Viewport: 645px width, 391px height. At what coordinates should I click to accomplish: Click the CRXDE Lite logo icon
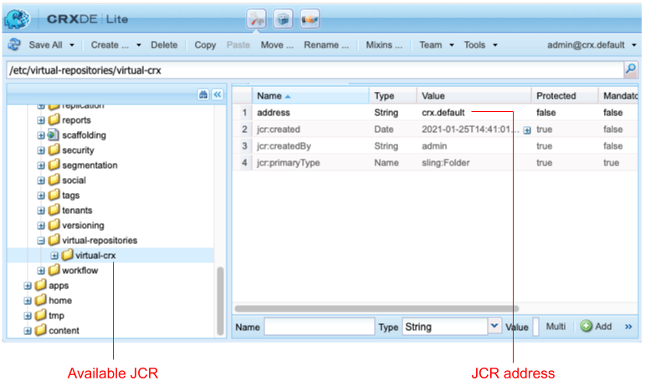point(17,18)
